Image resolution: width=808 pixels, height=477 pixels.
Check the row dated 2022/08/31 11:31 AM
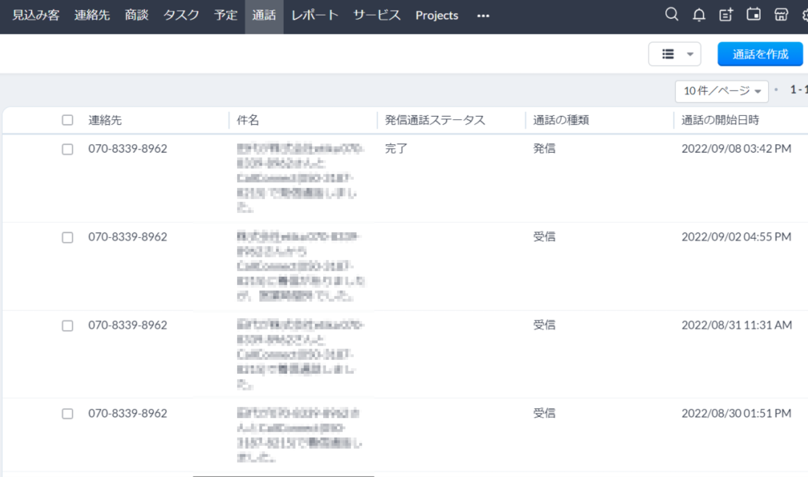(x=67, y=326)
